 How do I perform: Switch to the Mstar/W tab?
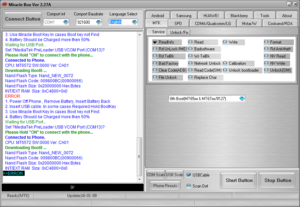pos(249,23)
